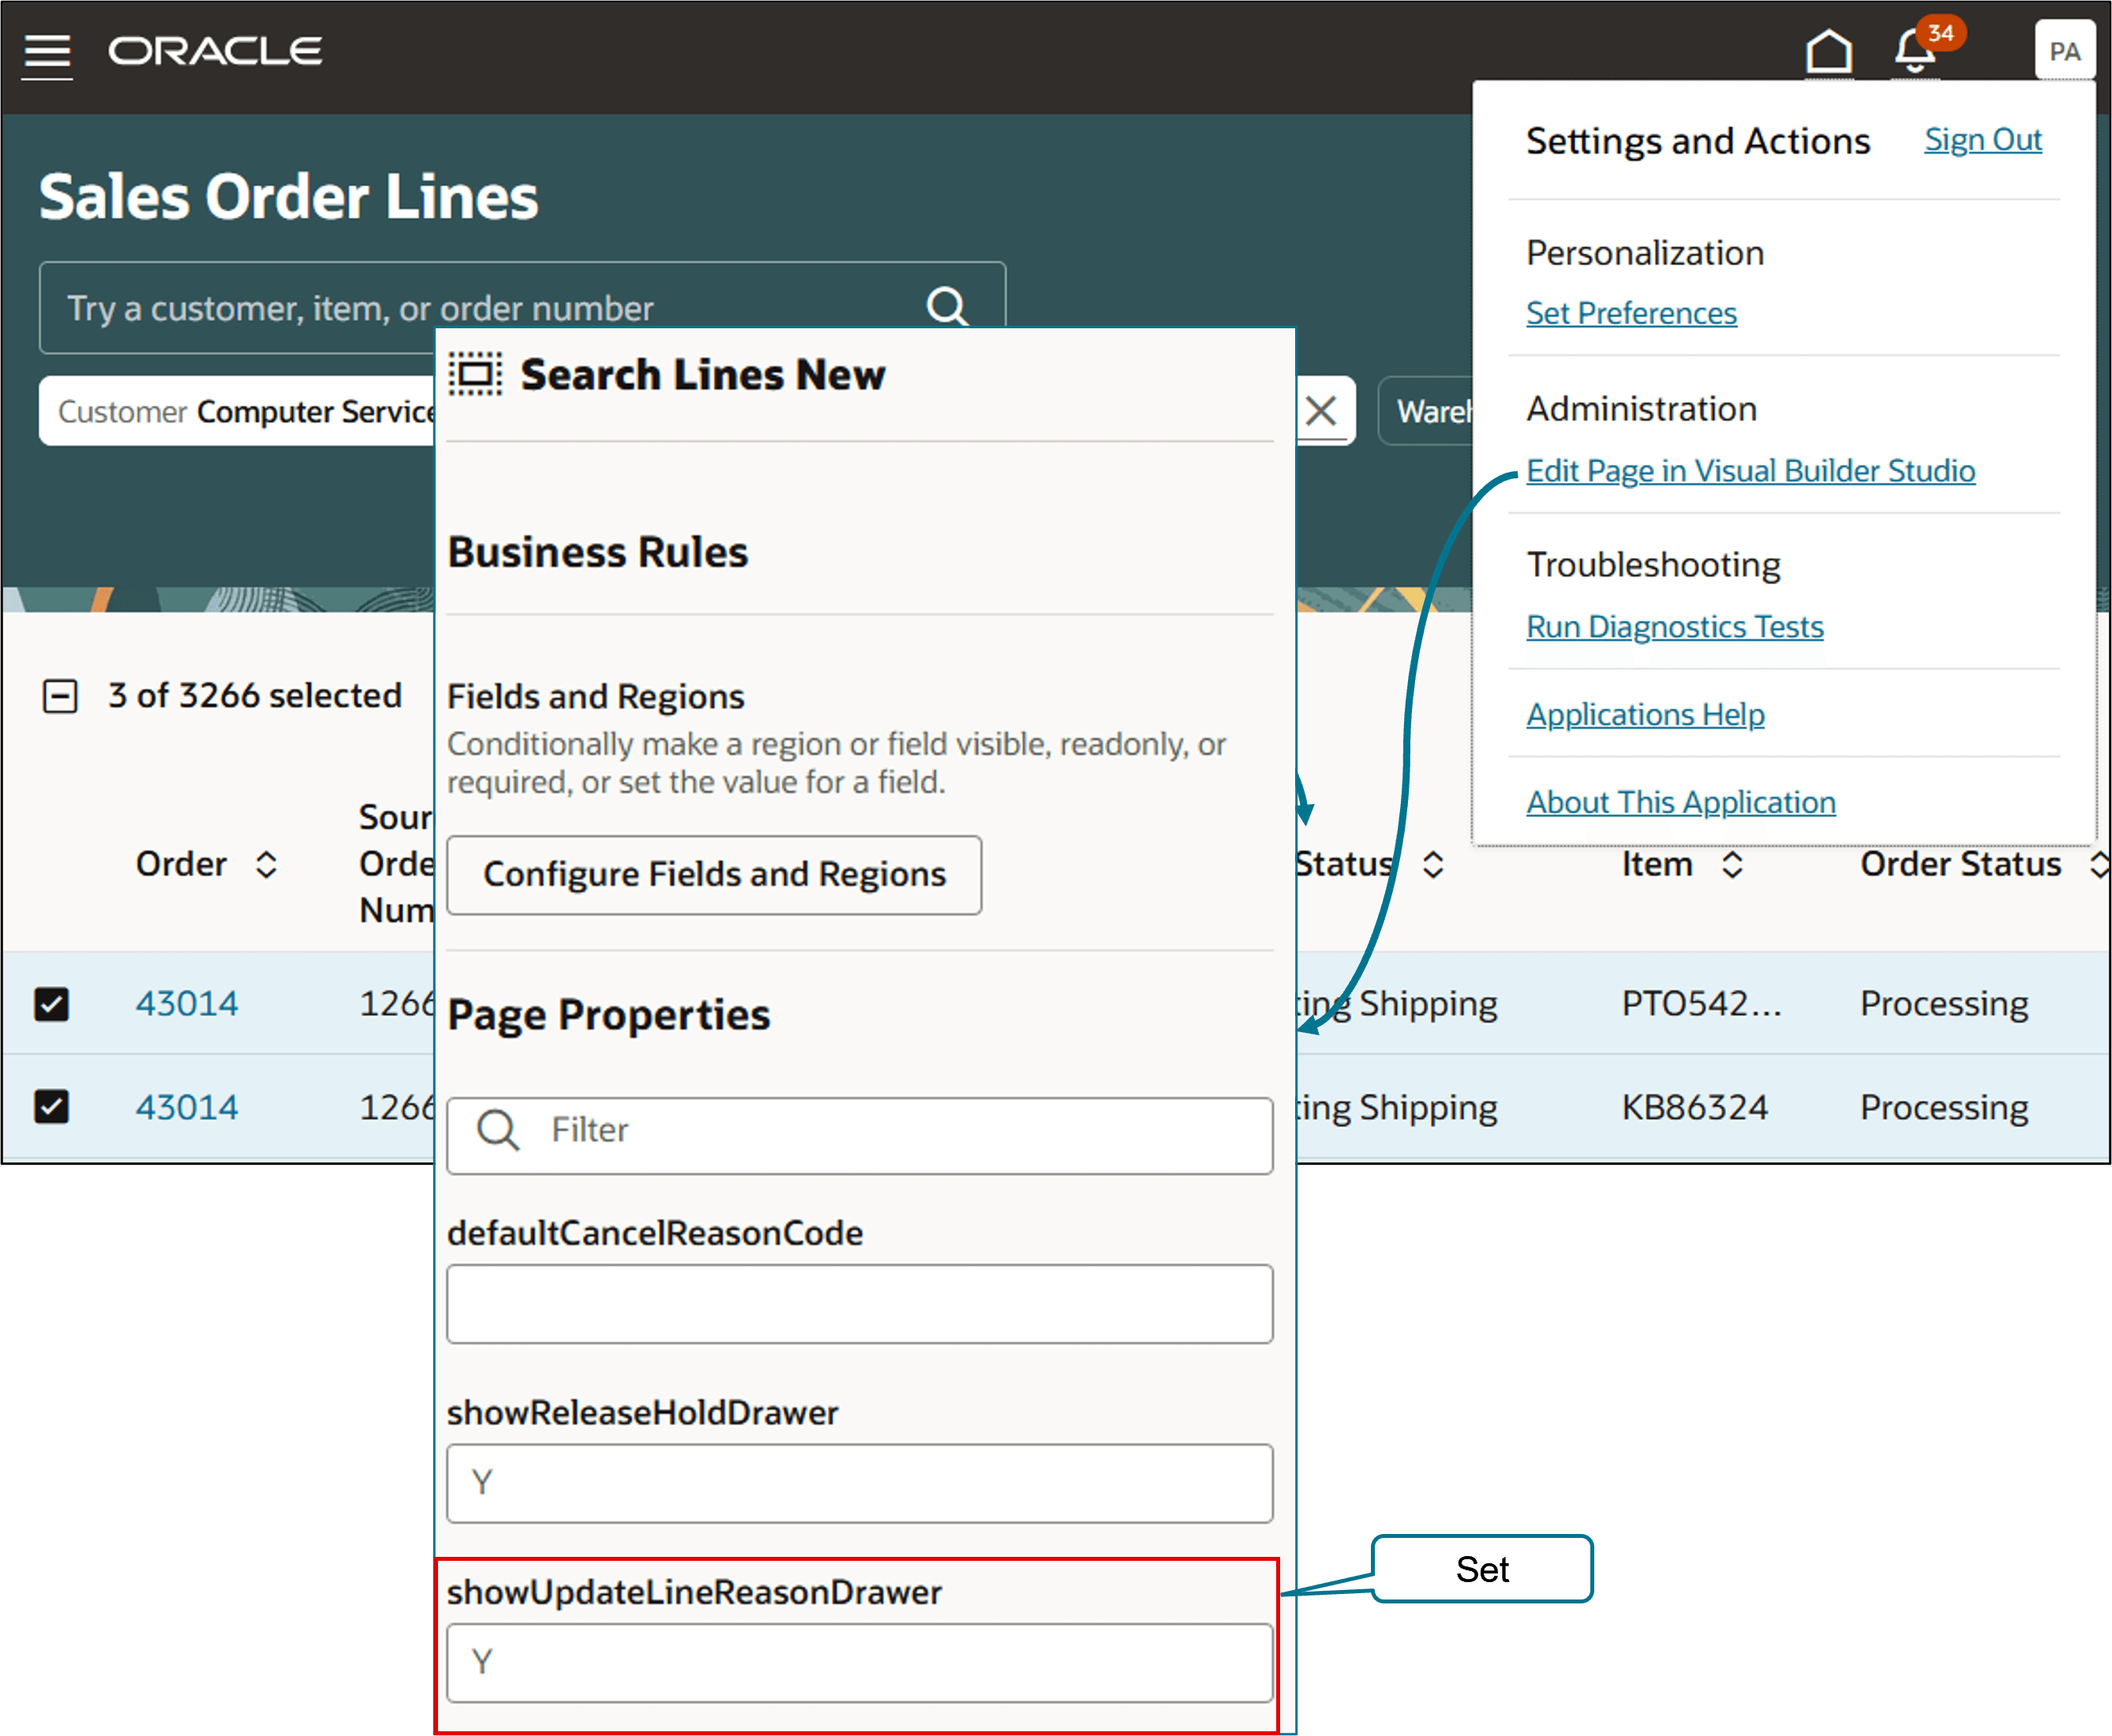Click the search magnifier icon
Screen dimensions: 2112x1736
[x=947, y=307]
